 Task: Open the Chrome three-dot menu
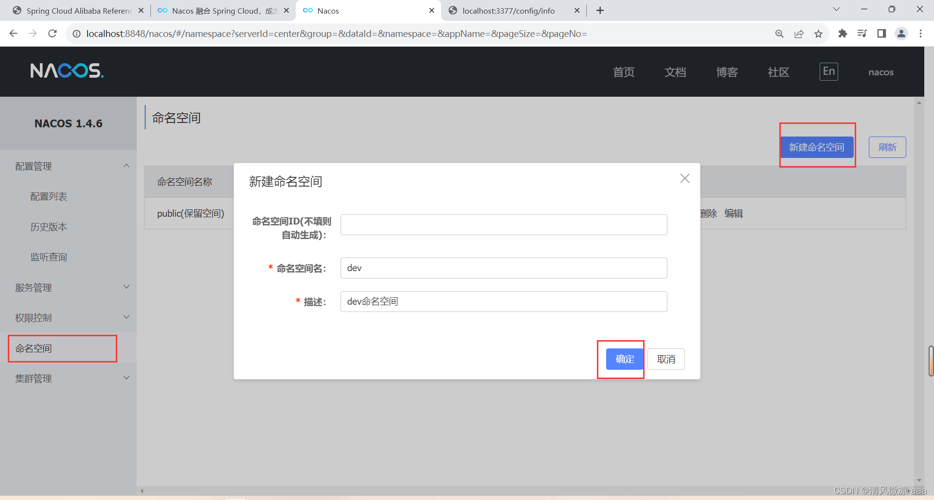(x=920, y=34)
